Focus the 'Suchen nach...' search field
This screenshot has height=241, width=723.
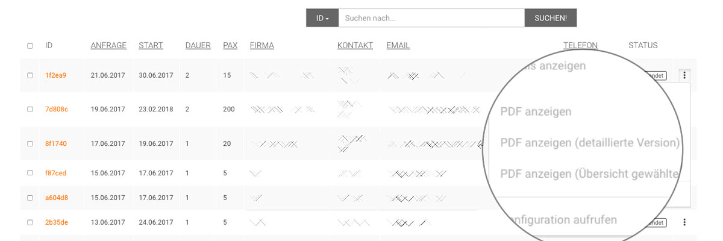pyautogui.click(x=431, y=18)
